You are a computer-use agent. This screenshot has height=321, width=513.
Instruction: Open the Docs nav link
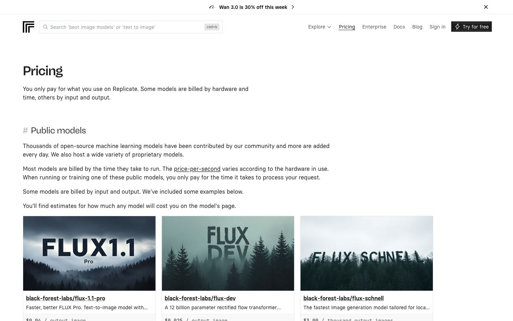[x=399, y=27]
